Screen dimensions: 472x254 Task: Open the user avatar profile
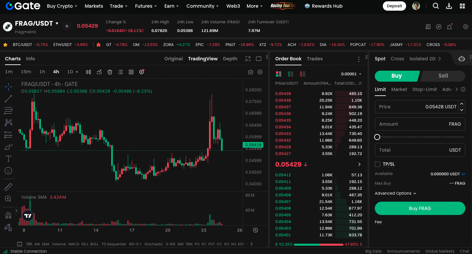click(416, 6)
